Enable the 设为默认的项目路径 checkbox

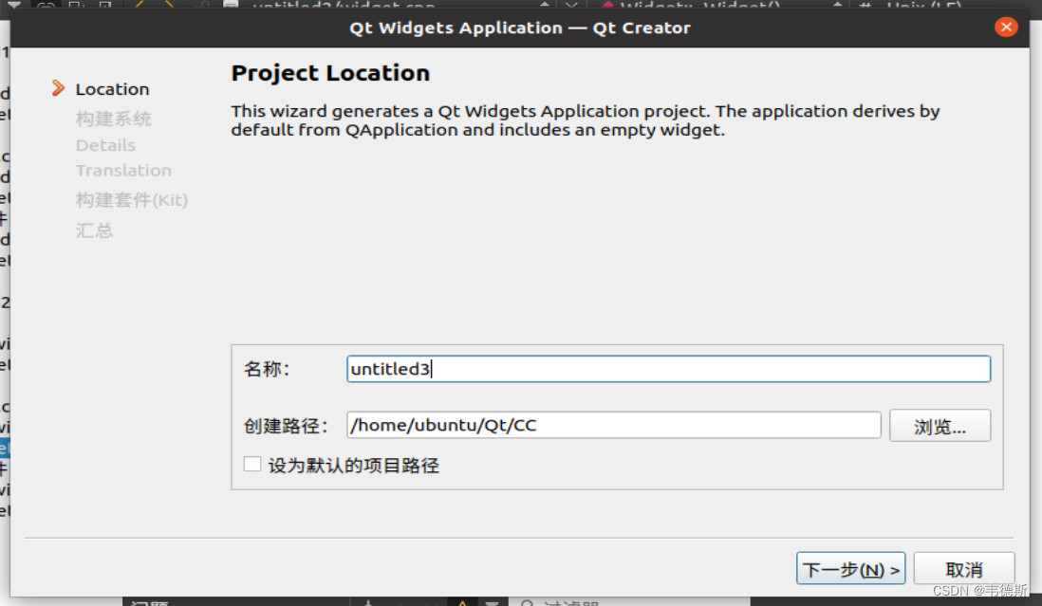(252, 465)
